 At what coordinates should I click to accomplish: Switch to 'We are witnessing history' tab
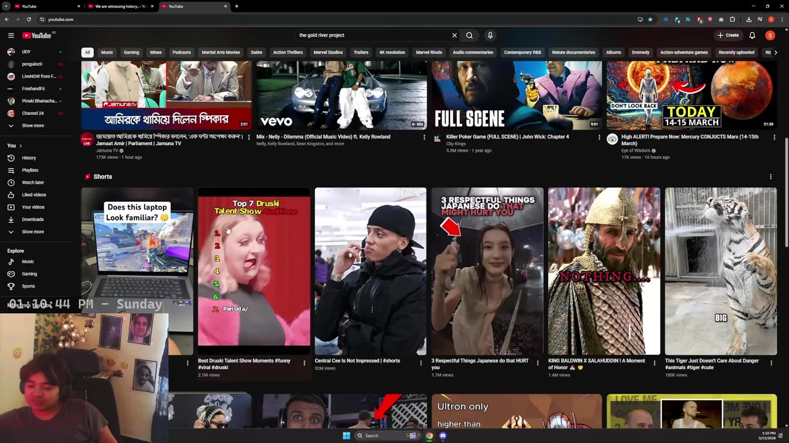tap(120, 6)
